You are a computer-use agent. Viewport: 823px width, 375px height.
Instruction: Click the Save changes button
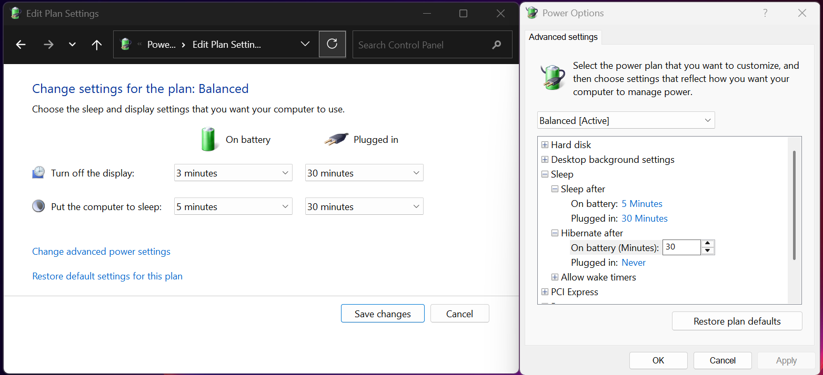pos(383,314)
